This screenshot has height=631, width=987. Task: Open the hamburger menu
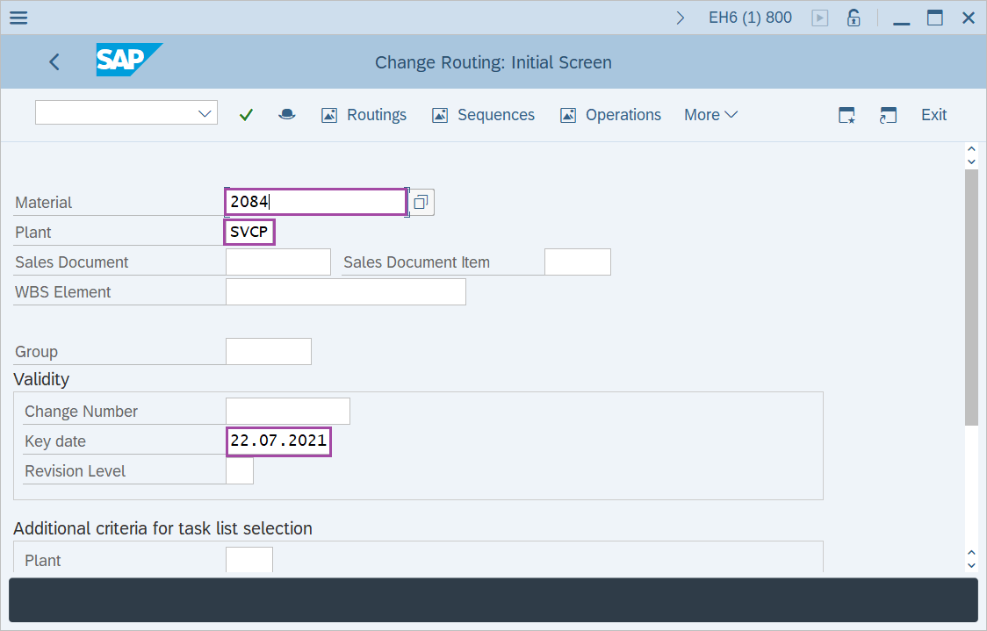pos(18,17)
